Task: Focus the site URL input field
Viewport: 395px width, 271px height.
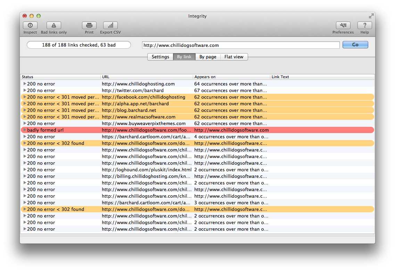Action: coord(241,45)
